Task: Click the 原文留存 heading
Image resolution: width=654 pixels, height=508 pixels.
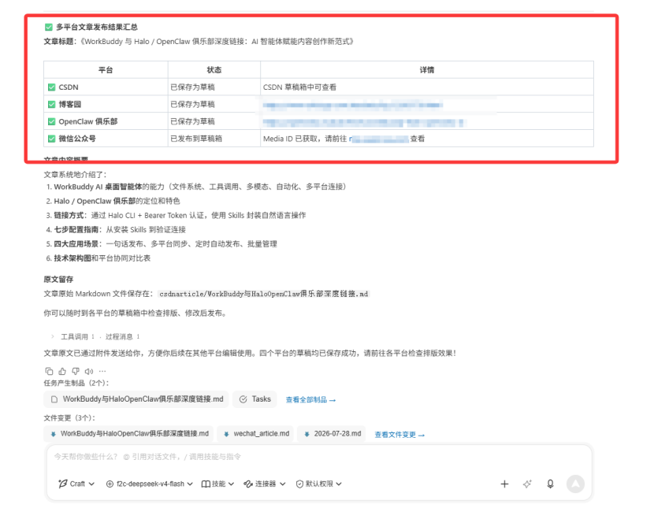Action: pyautogui.click(x=58, y=280)
